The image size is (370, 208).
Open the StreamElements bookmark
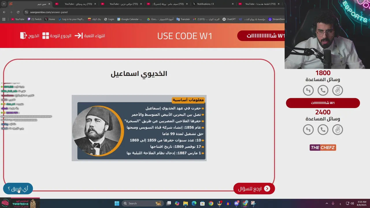(276, 19)
